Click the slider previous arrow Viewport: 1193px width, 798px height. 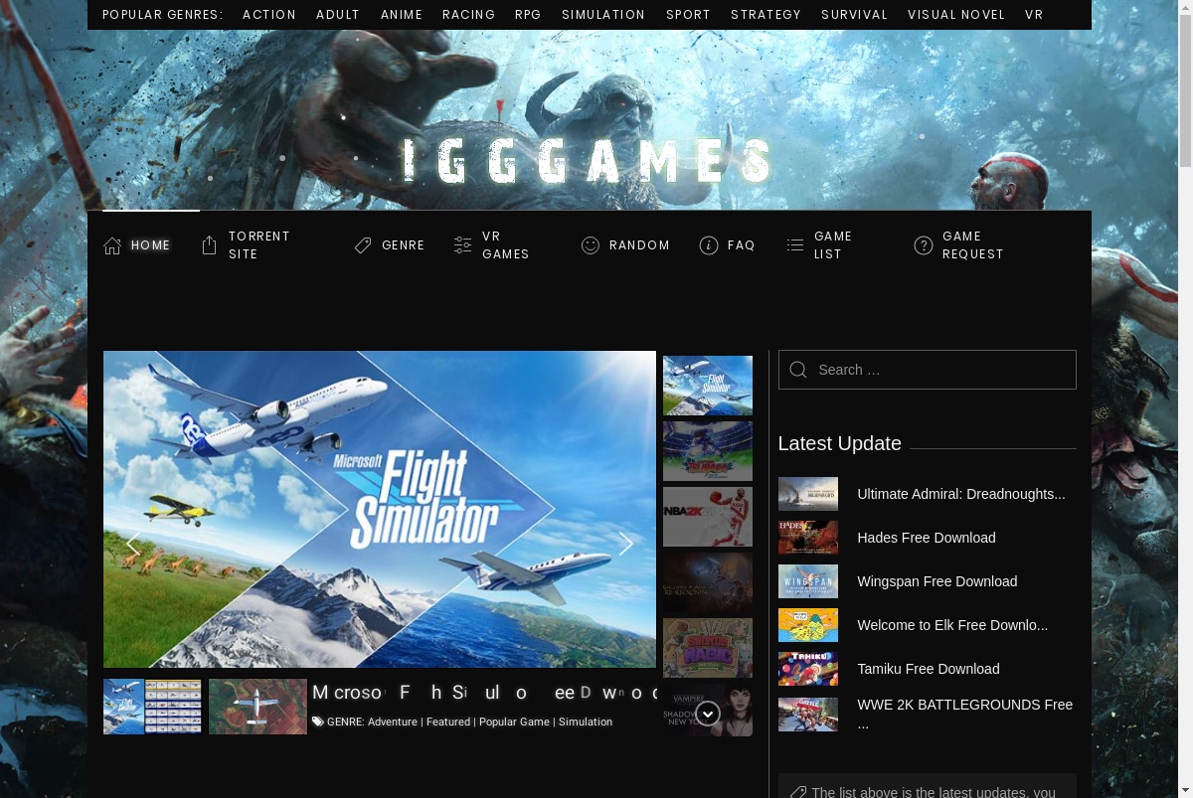click(133, 544)
